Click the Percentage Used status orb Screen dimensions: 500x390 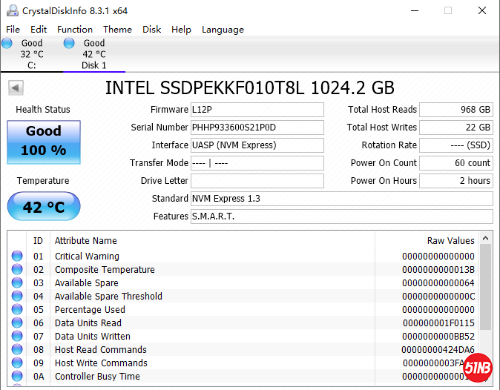(17, 310)
